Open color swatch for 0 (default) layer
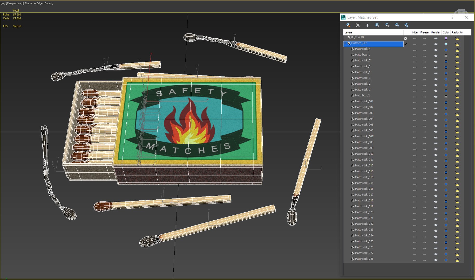 click(x=446, y=38)
